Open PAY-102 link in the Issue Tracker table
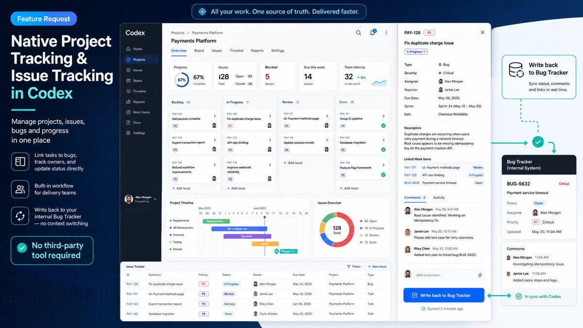This screenshot has height=328, width=583. tap(132, 314)
